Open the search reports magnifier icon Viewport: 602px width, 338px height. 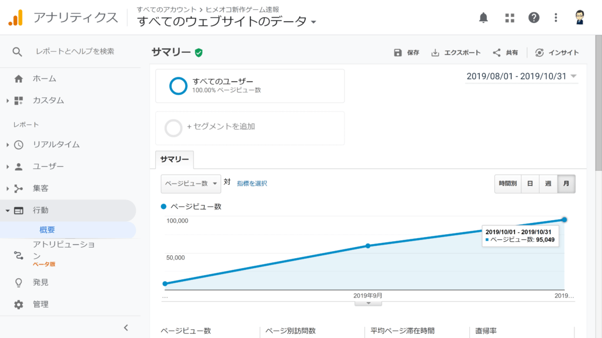pyautogui.click(x=17, y=52)
